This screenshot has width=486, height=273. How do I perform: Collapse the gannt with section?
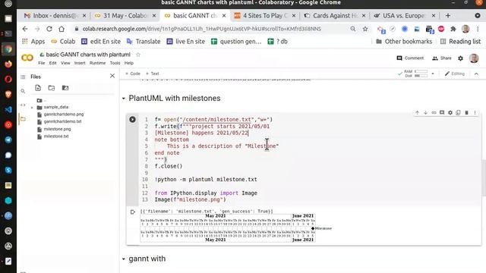(x=123, y=259)
